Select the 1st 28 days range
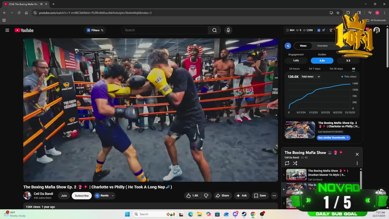Viewport: 389px width, 219px height. 336,69
